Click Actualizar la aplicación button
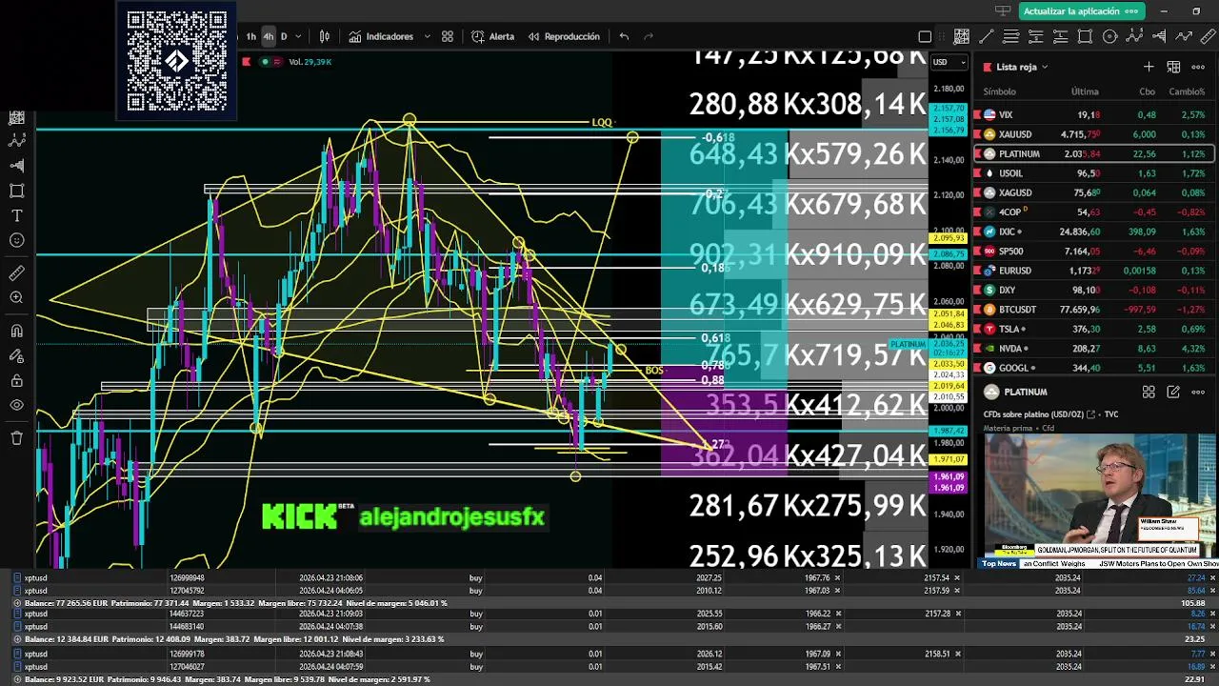Viewport: 1219px width, 686px height. pos(1082,11)
